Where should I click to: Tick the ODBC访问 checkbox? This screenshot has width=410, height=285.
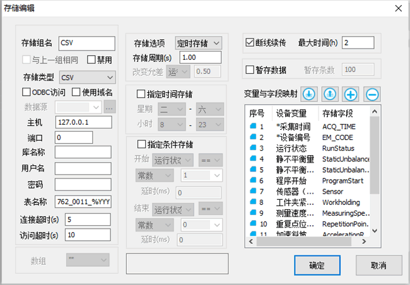tap(26, 92)
